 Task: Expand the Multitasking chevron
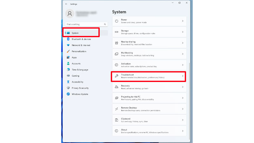click(x=183, y=54)
